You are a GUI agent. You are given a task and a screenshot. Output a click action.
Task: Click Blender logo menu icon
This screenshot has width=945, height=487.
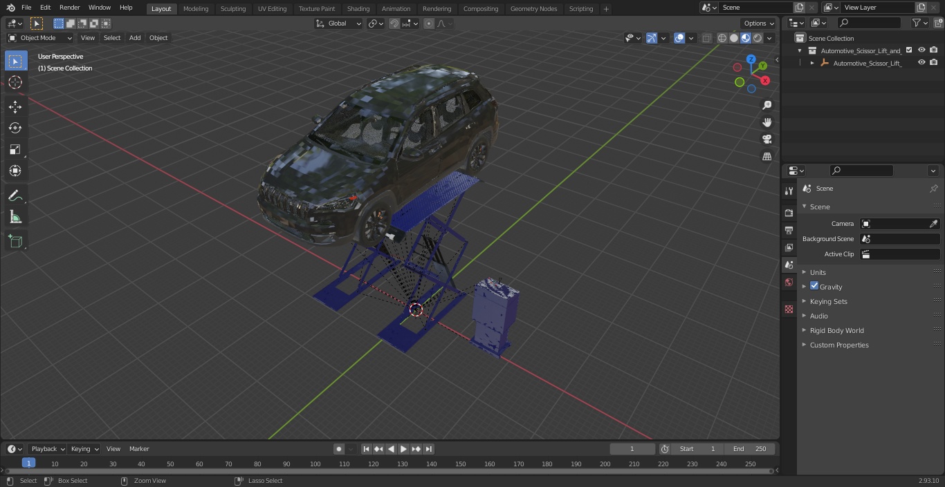coord(10,8)
